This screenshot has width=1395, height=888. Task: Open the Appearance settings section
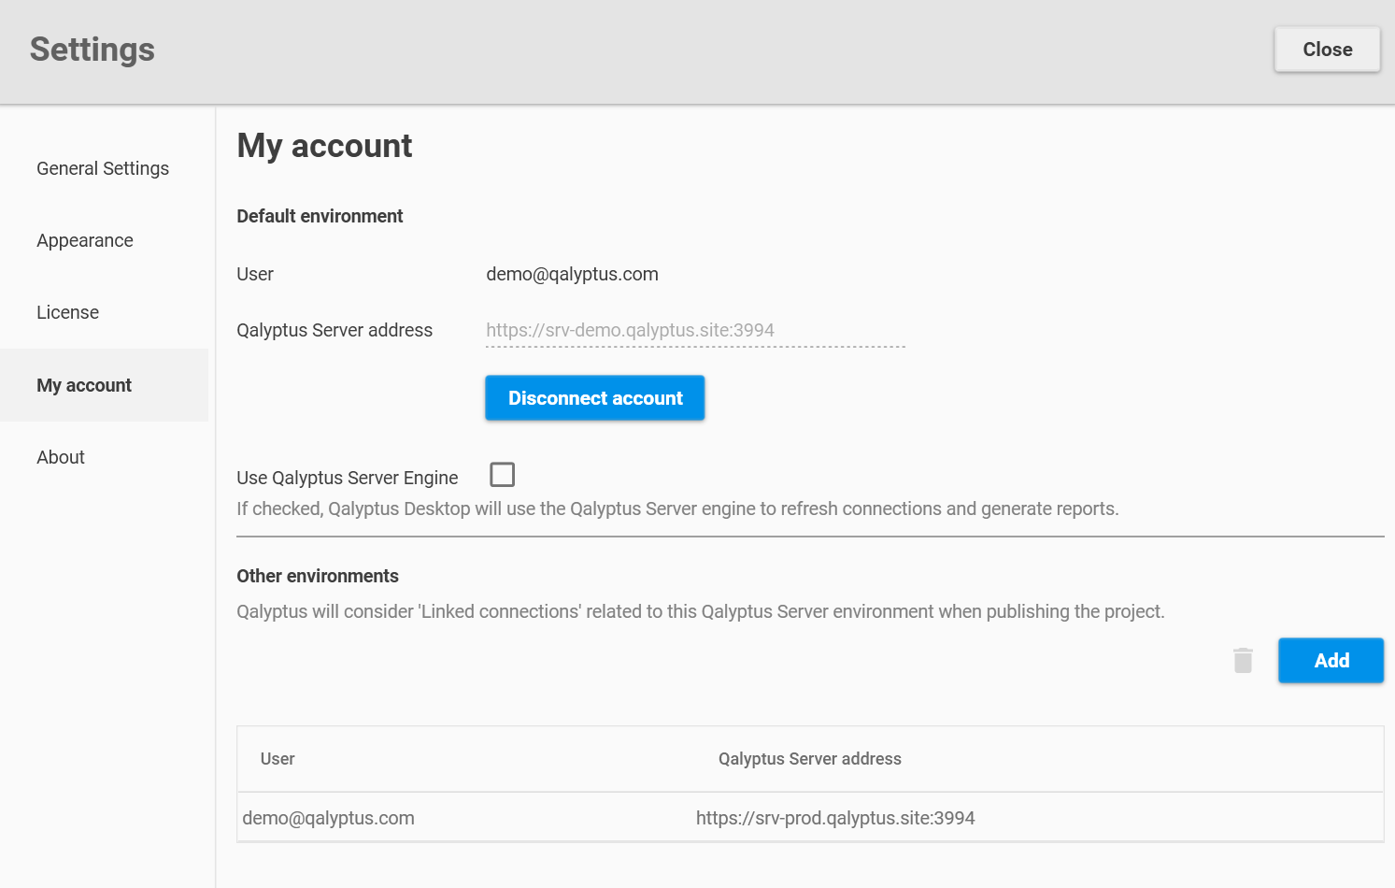(x=84, y=240)
